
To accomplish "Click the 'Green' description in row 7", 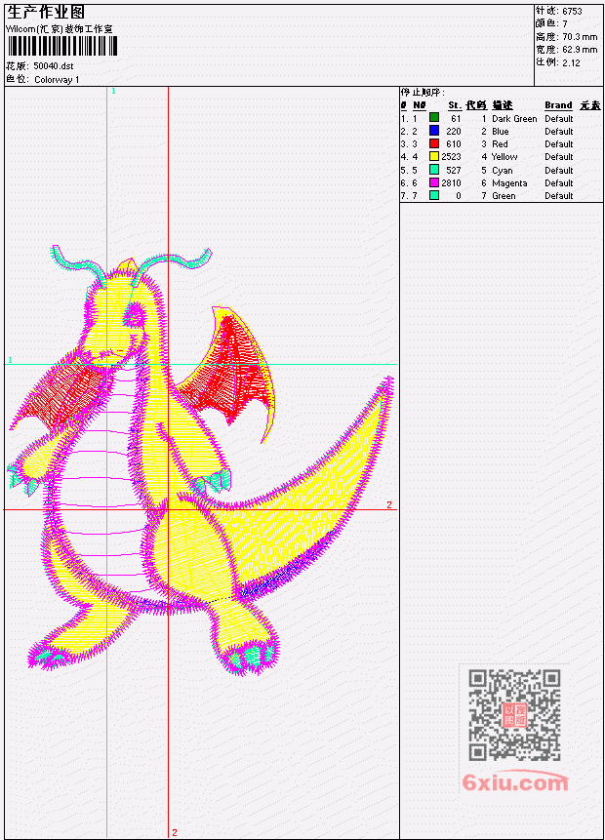I will pyautogui.click(x=504, y=196).
